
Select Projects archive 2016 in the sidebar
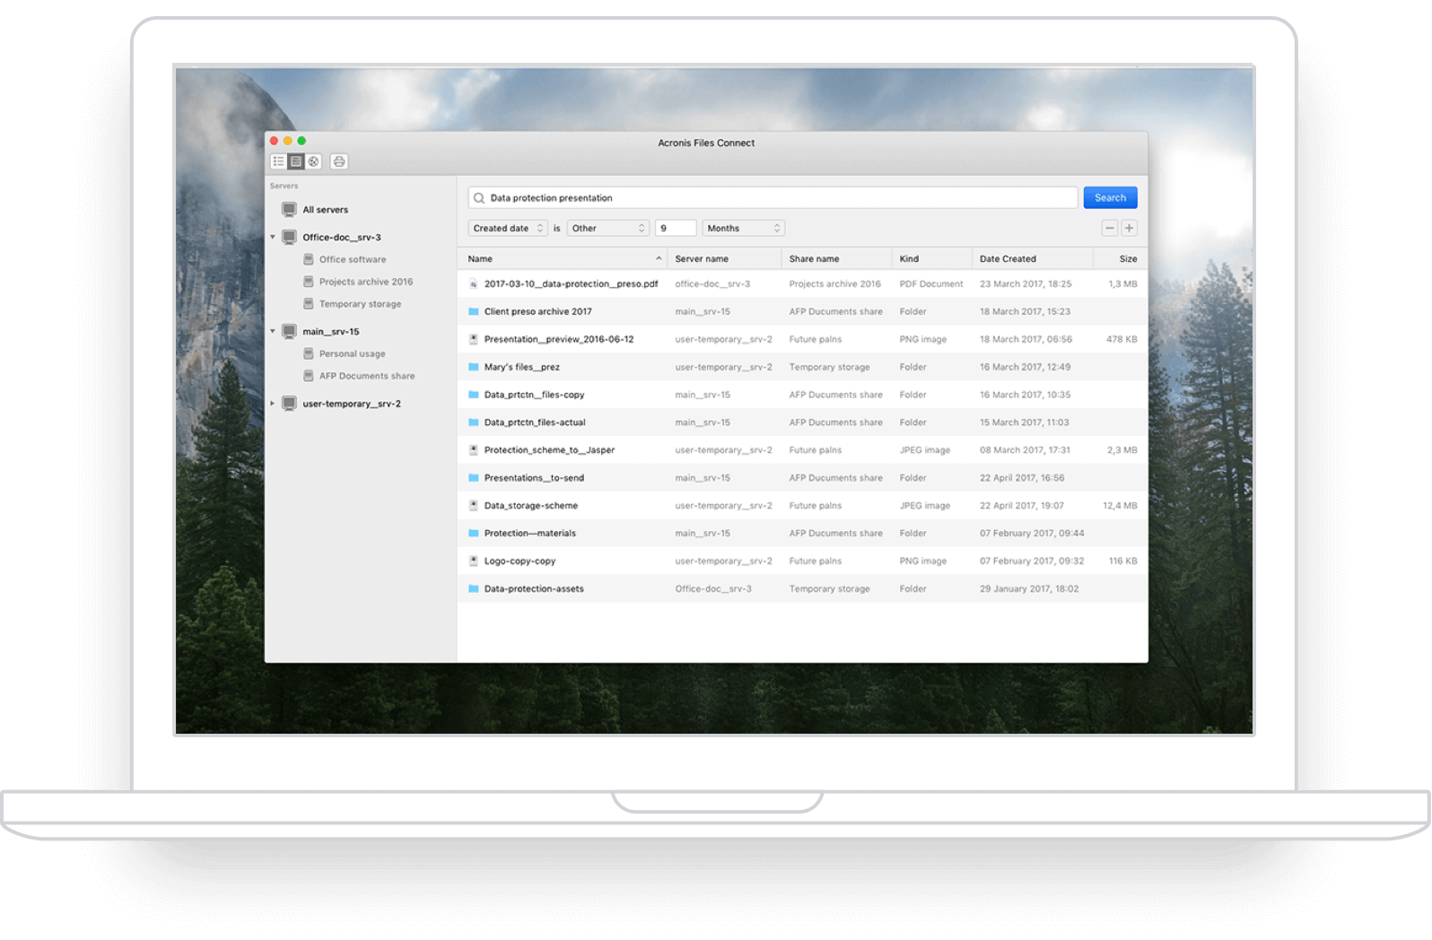click(366, 282)
